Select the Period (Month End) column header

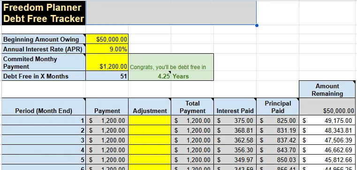[44, 106]
